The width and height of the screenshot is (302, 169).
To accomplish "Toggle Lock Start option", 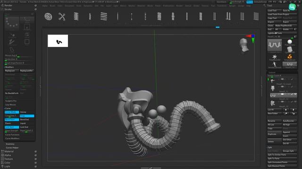I will pos(12,127).
